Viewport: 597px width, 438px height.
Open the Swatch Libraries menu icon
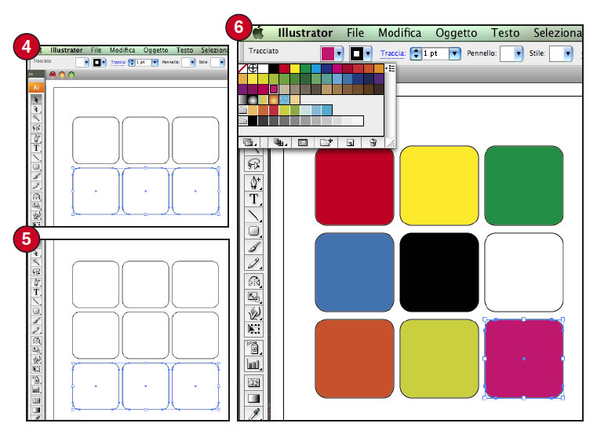249,142
